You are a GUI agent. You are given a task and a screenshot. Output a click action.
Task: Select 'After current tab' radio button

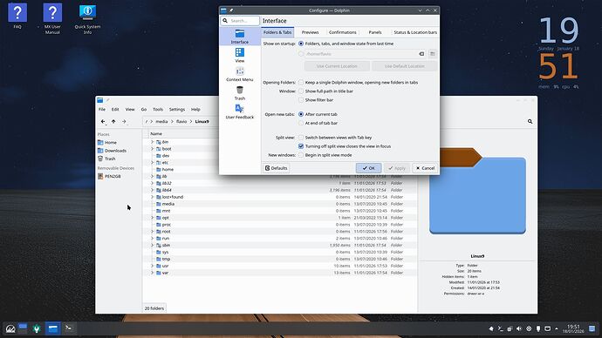pyautogui.click(x=301, y=114)
